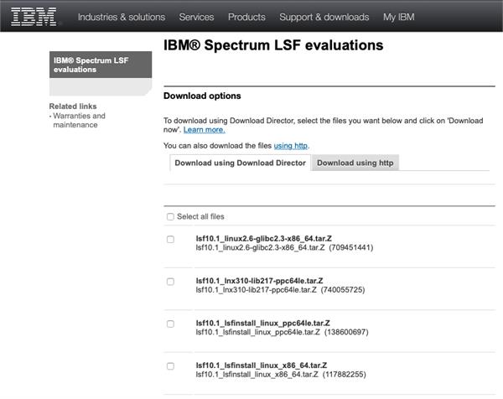
Task: Check lsf10.1_lsfinstall_linux_x86_64.tar.Z file checkbox
Action: (x=170, y=366)
